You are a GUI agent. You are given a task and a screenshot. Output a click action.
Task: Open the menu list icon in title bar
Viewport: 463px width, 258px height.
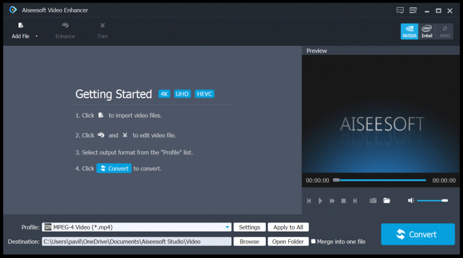[413, 10]
